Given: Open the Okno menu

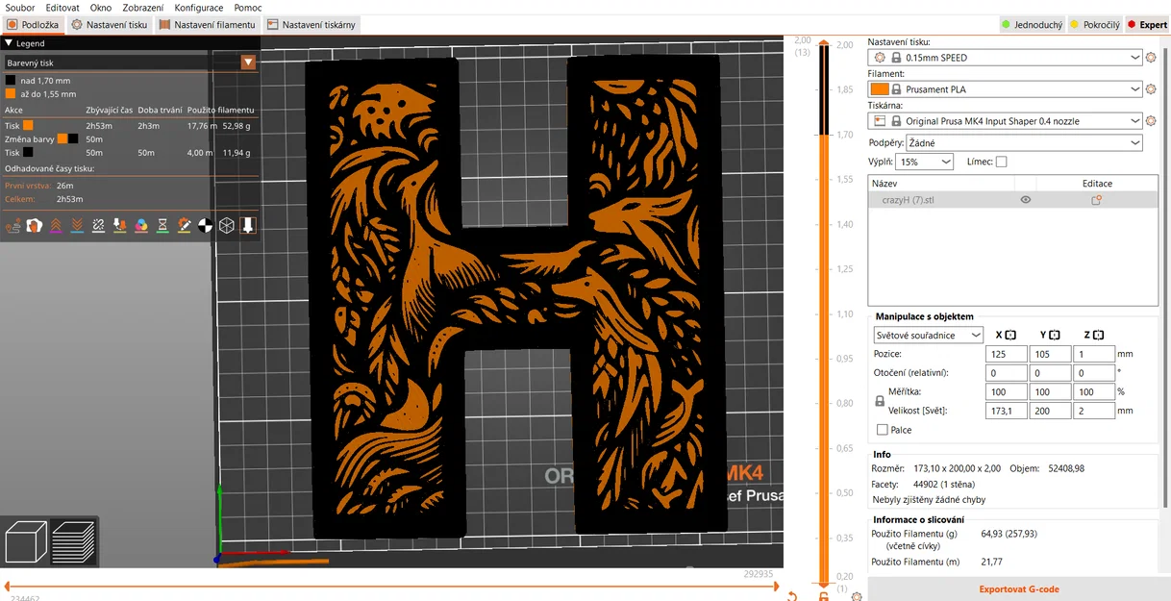Looking at the screenshot, I should click(x=101, y=8).
